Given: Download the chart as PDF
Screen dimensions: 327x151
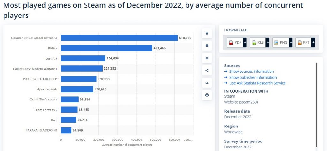Looking at the screenshot, I should click(x=237, y=42).
